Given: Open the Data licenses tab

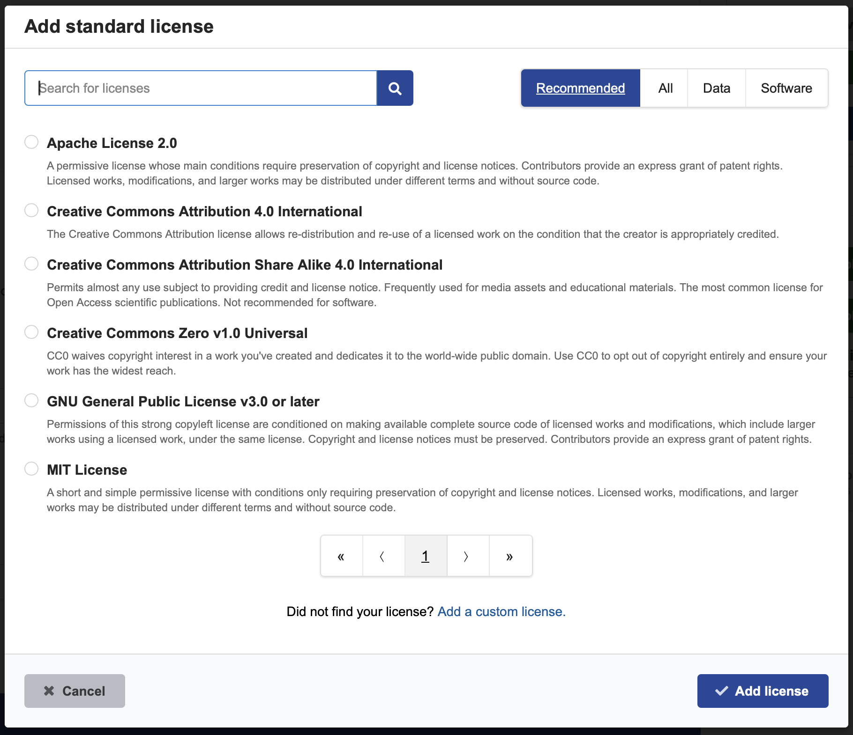Looking at the screenshot, I should point(716,88).
